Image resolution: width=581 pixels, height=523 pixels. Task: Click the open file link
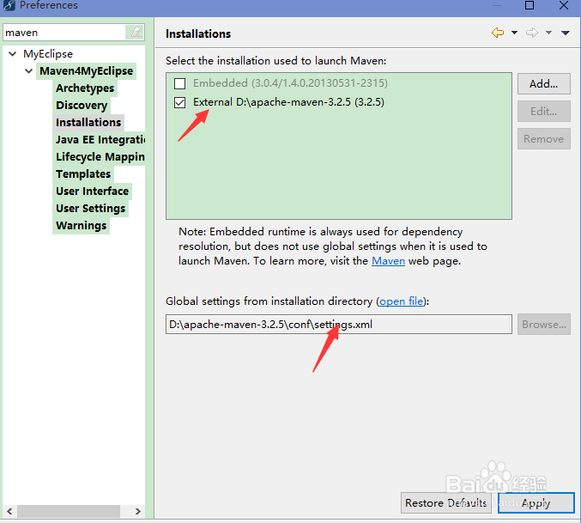(401, 301)
